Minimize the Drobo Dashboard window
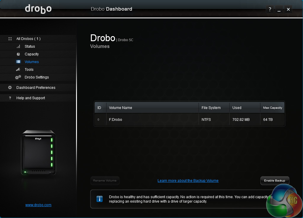Screen dimensions: 303x218 click(279, 9)
